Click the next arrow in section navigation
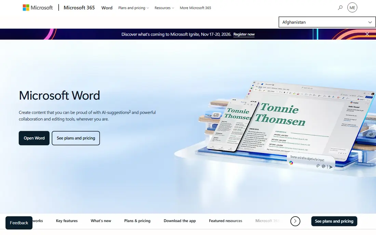 click(295, 221)
